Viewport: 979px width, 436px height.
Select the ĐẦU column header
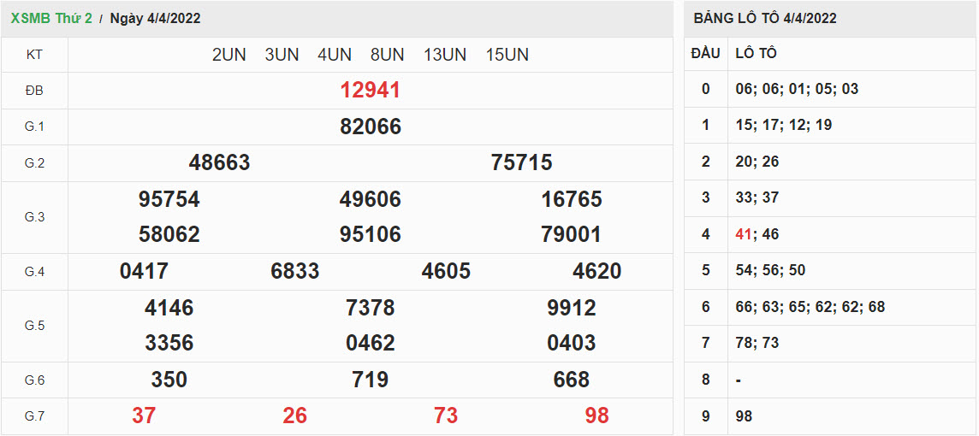point(705,54)
